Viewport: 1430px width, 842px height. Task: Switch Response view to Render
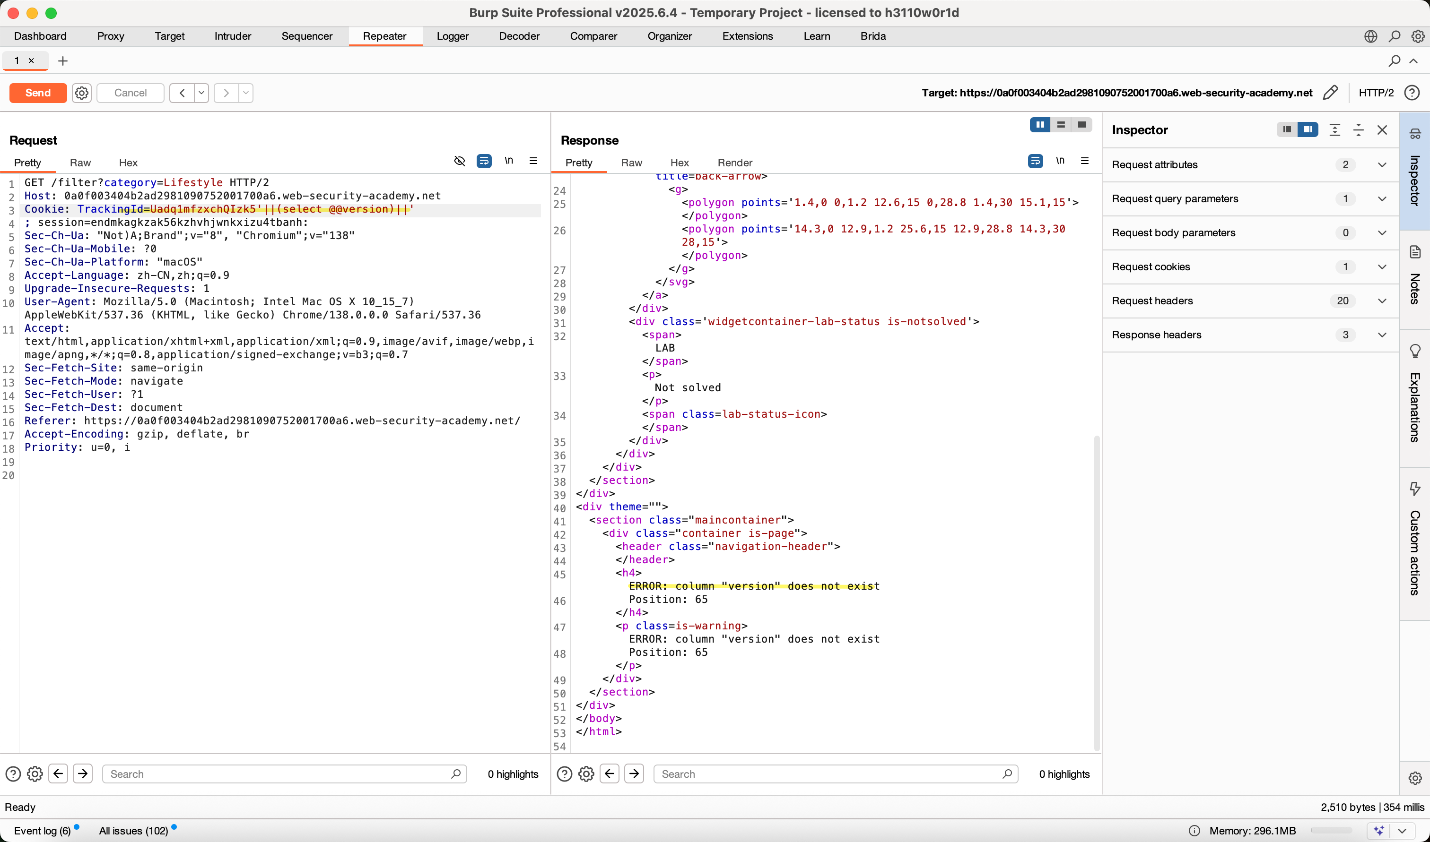[x=734, y=163]
